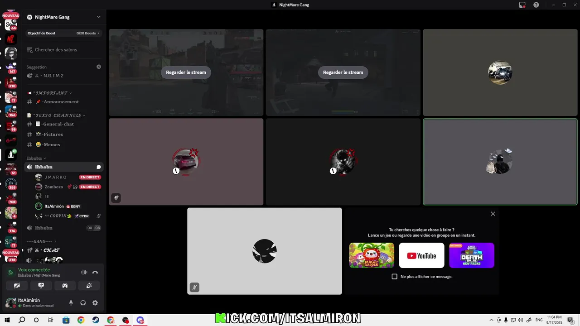Viewport: 580px width, 326px height.
Task: Share your screen from the voice panel
Action: click(41, 286)
